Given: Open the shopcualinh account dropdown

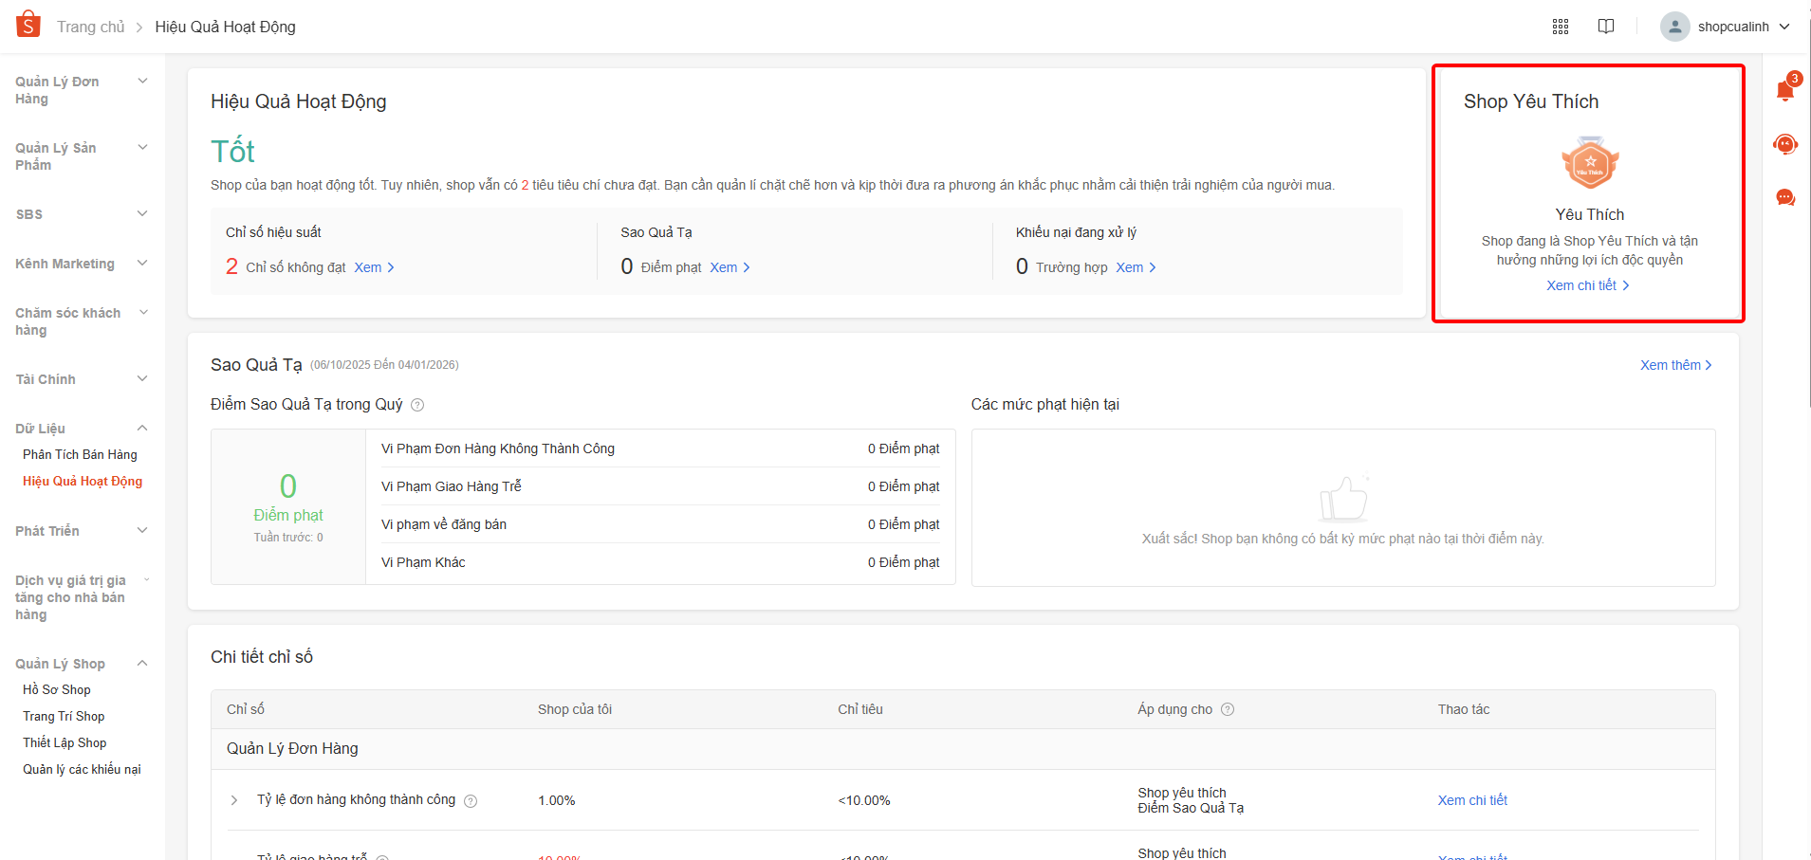Looking at the screenshot, I should (x=1725, y=27).
